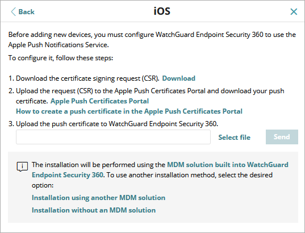Open the how to create a push certificate guide

pos(129,111)
